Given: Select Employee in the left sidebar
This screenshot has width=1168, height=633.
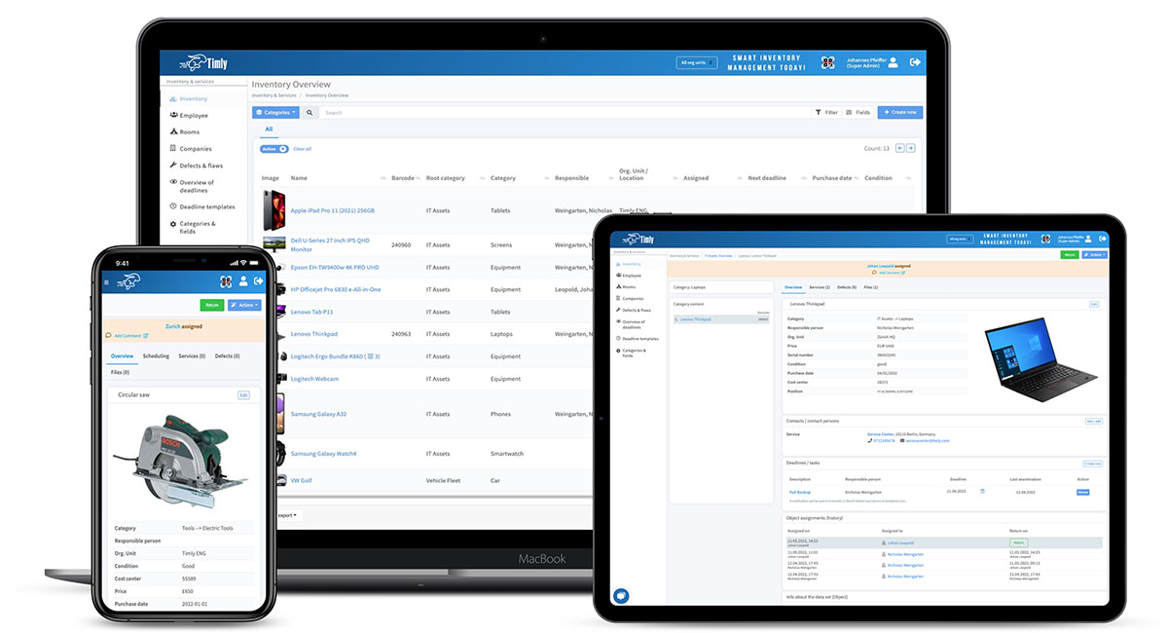Looking at the screenshot, I should [194, 115].
